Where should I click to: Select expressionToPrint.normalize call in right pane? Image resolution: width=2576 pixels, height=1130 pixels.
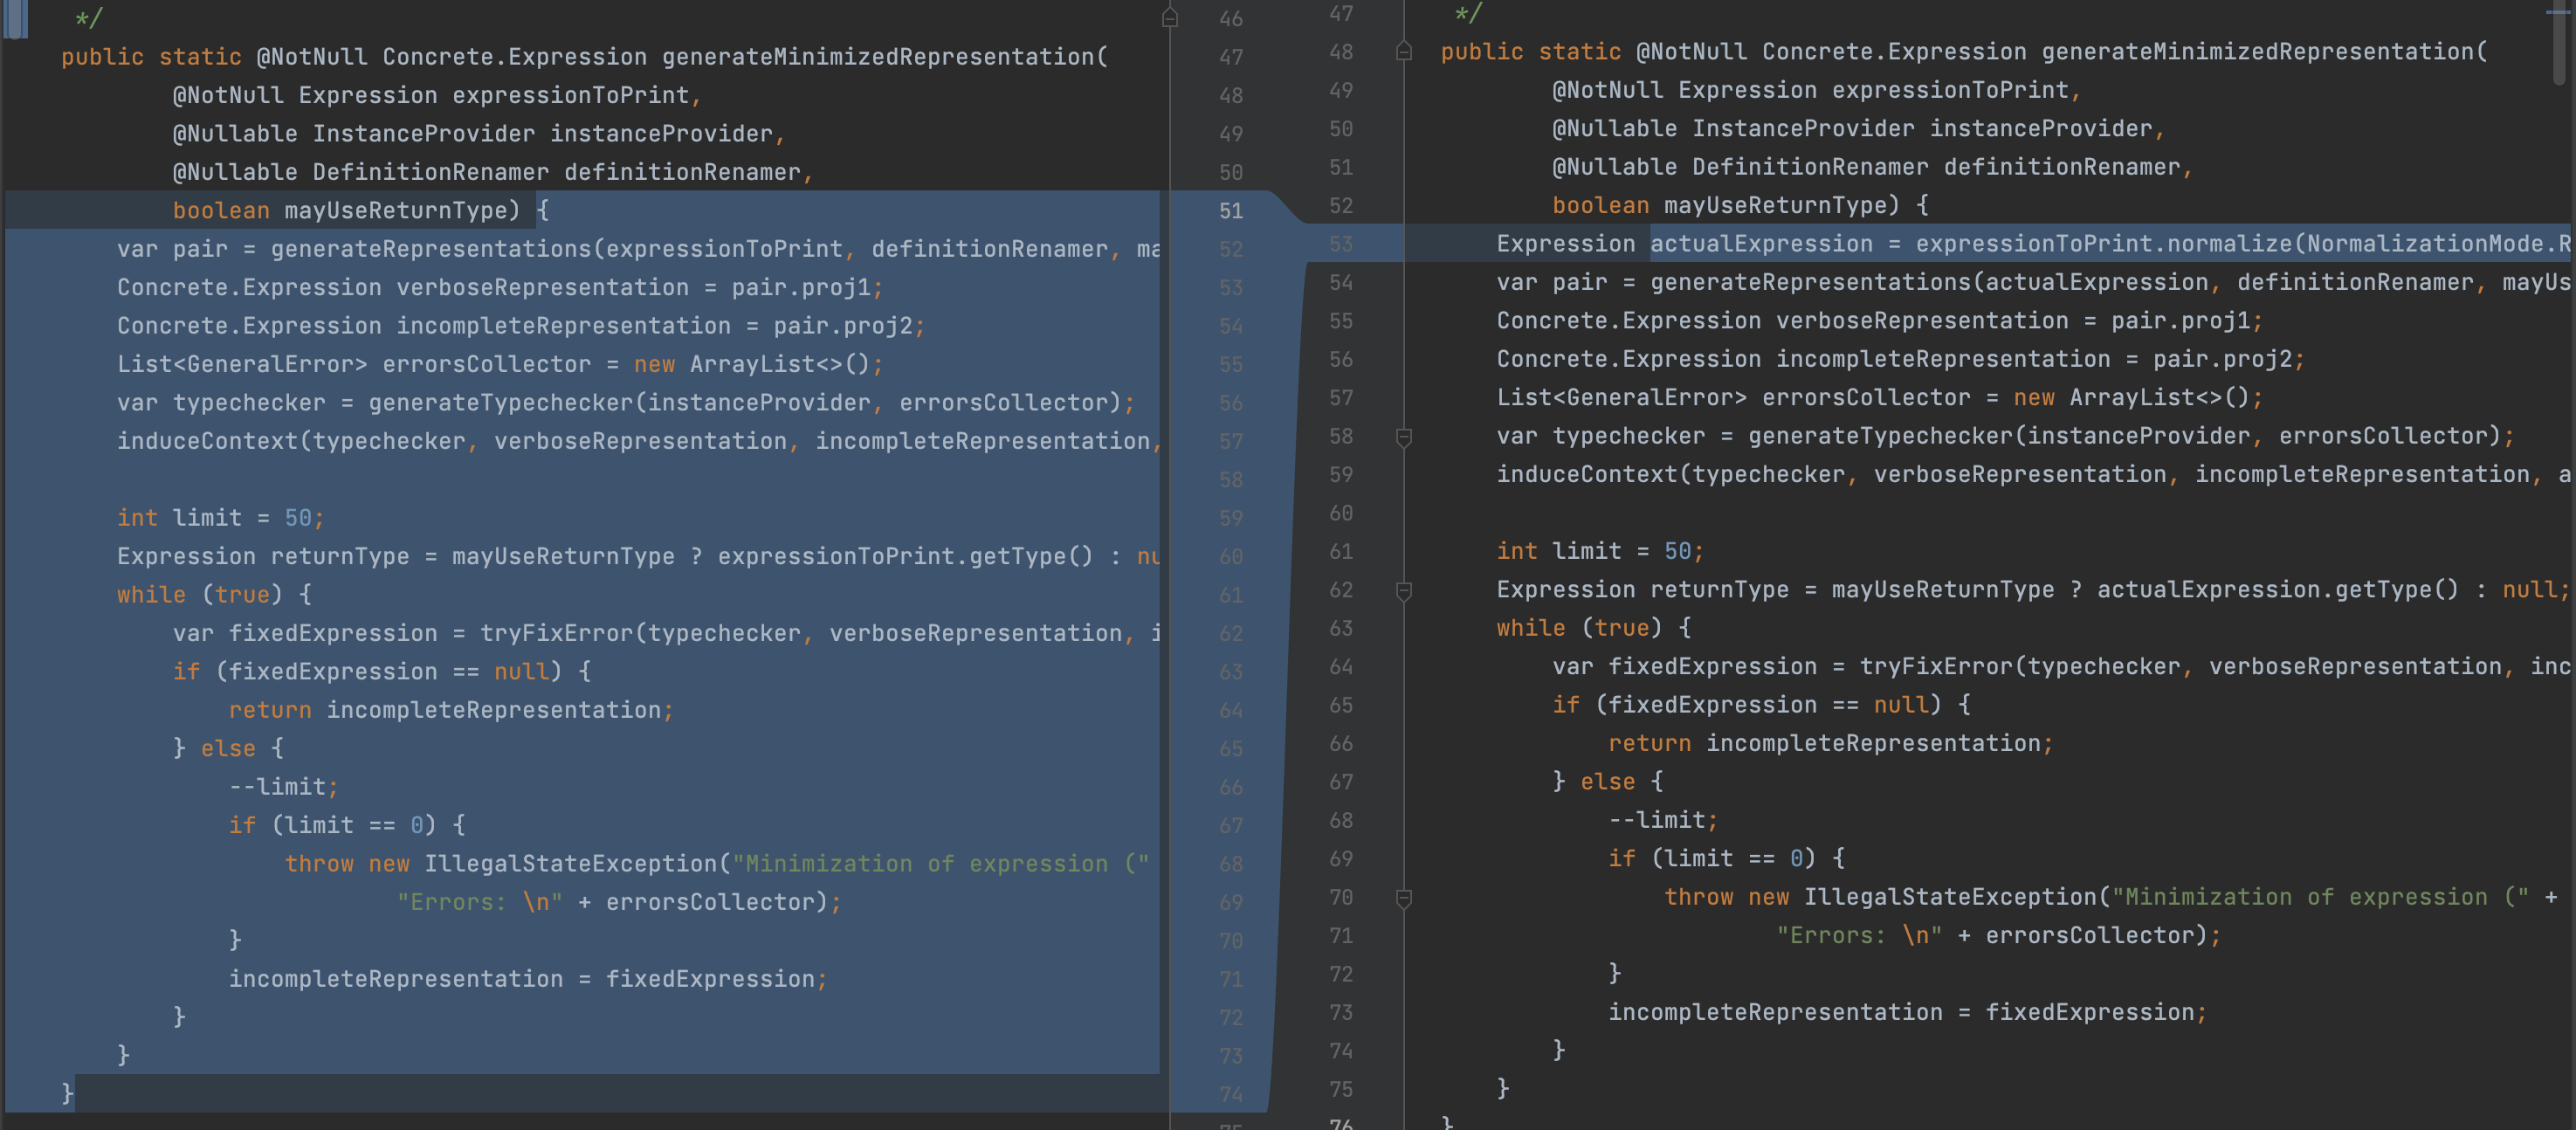click(x=2104, y=244)
